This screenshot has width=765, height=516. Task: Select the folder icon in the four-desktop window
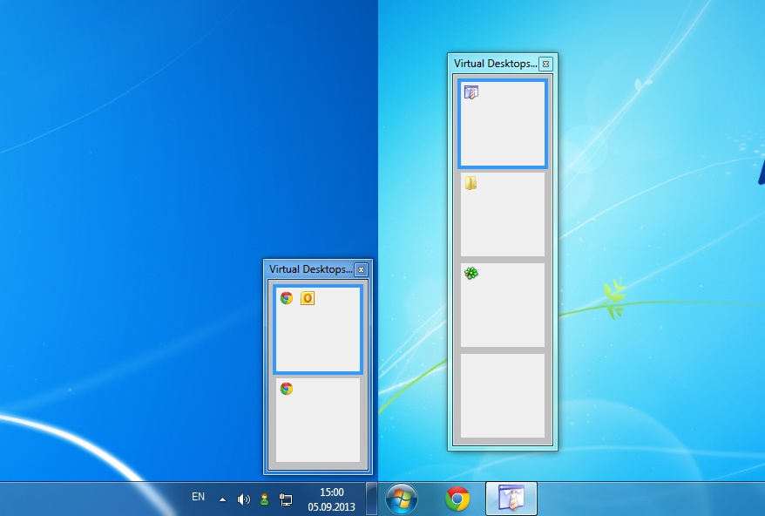pos(471,183)
